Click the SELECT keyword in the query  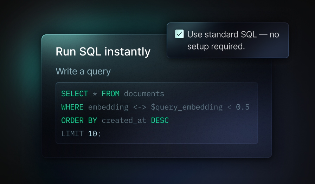(75, 94)
